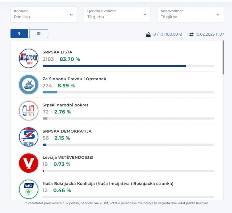Click the '8.59 %' percentage
Screen dimensions: 232x213
(x=66, y=86)
